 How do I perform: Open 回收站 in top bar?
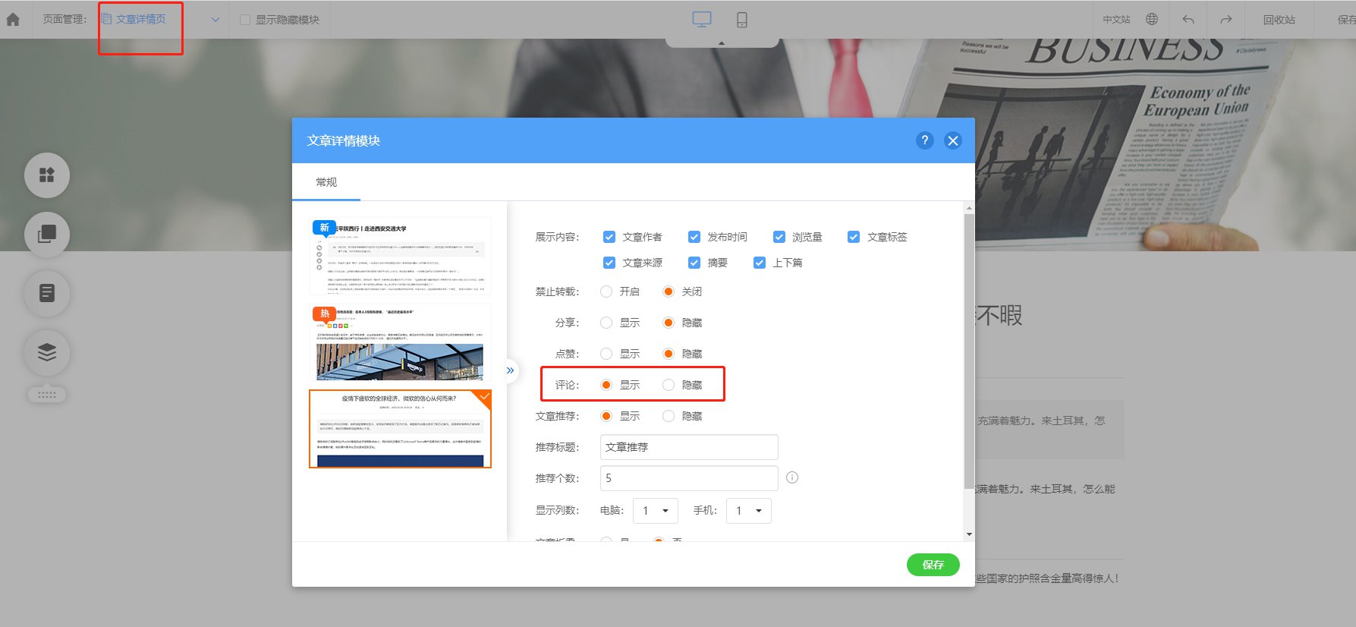(1279, 20)
